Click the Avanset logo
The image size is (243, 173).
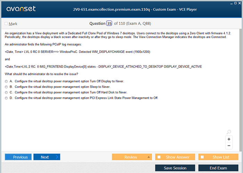(21, 9)
